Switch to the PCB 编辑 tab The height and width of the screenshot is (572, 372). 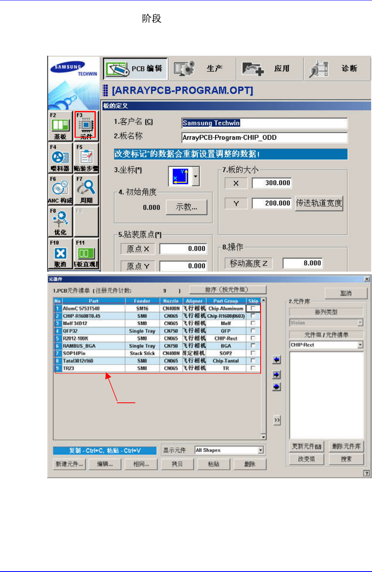pos(135,68)
